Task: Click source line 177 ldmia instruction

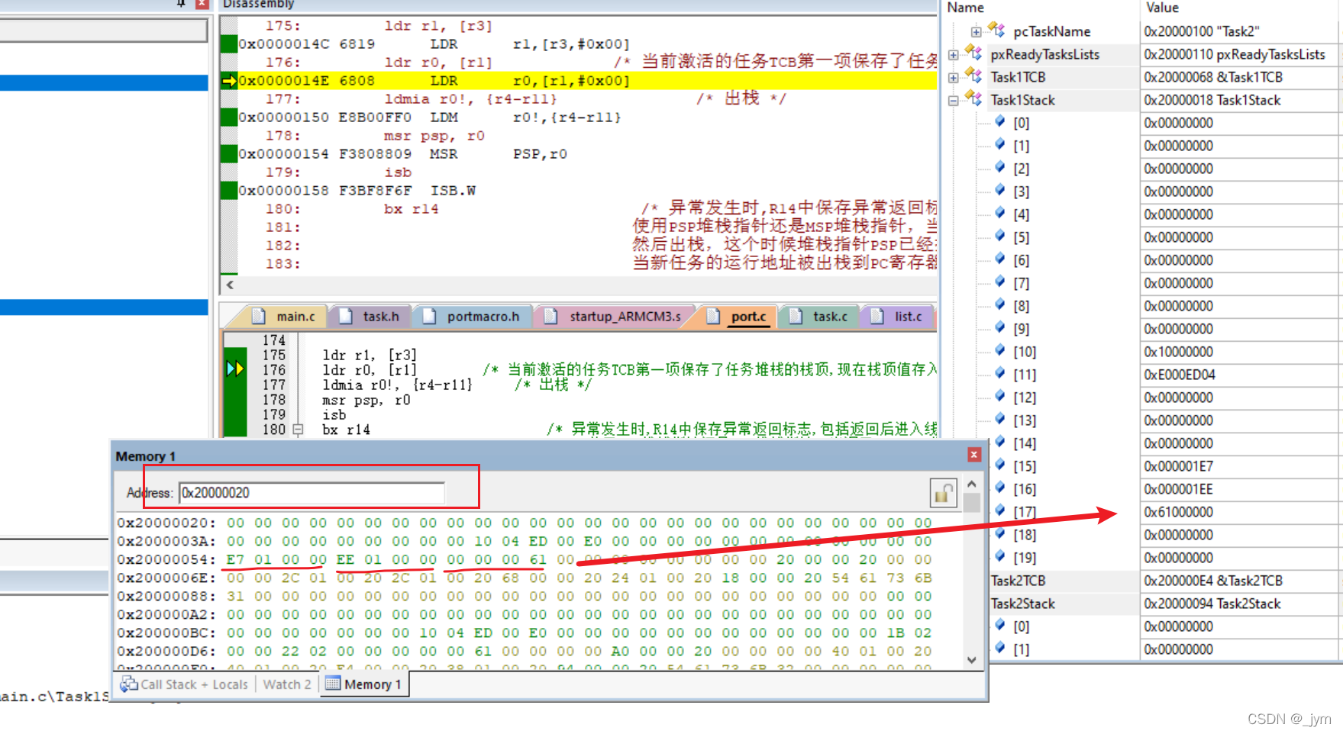Action: [397, 385]
